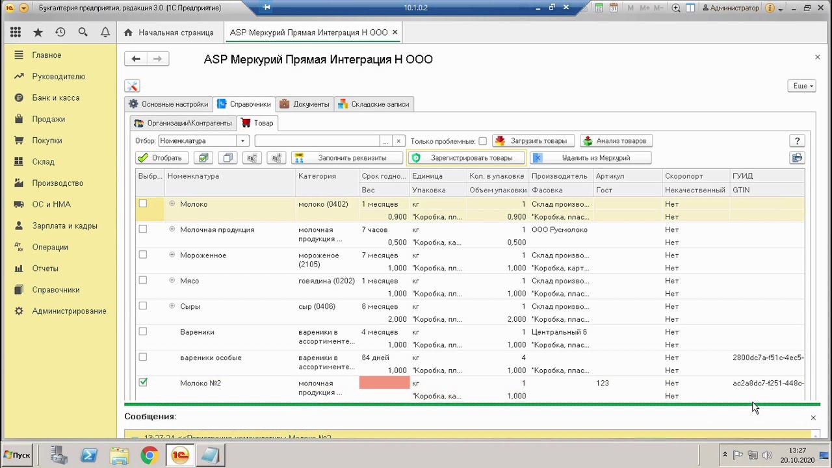Screen dimensions: 832x468
Task: Open the Еще dropdown menu
Action: [x=803, y=86]
